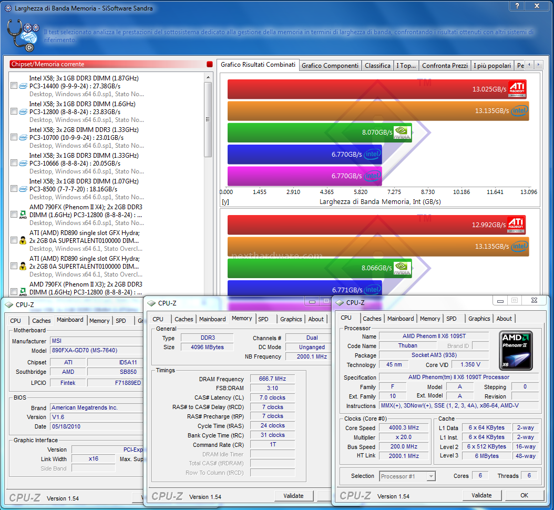The image size is (554, 510).
Task: Click the AMD Phenom II X6 processor logo
Action: coord(516,350)
